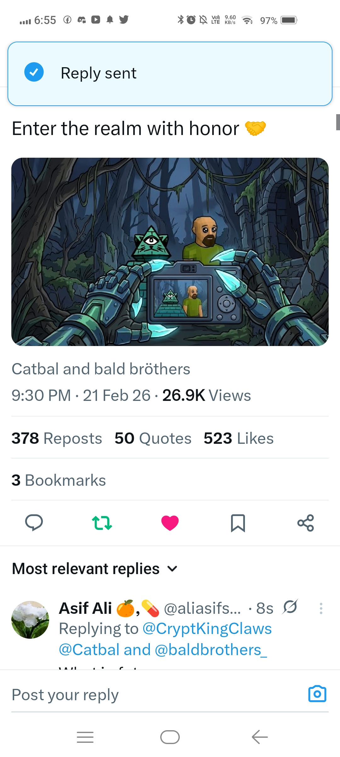Tap the Reply sent confirmation banner
The image size is (340, 757).
tap(170, 73)
